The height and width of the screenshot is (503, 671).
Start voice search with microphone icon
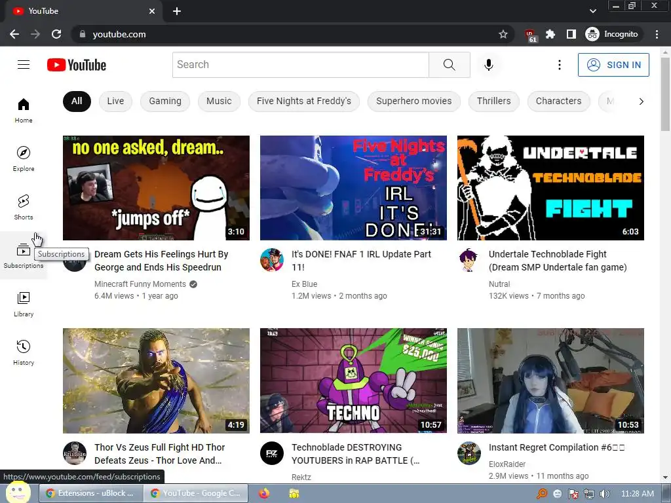coord(489,65)
